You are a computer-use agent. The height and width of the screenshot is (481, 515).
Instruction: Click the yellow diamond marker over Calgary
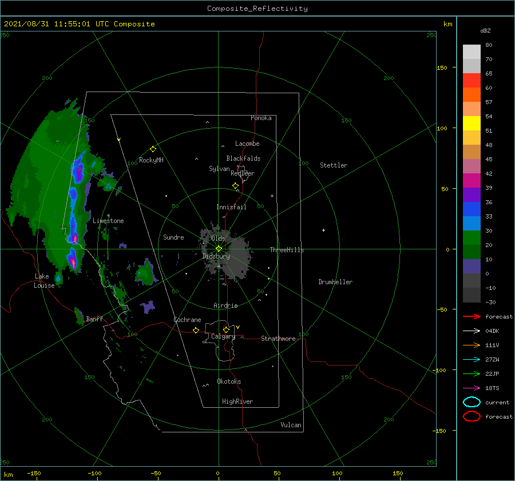click(226, 329)
